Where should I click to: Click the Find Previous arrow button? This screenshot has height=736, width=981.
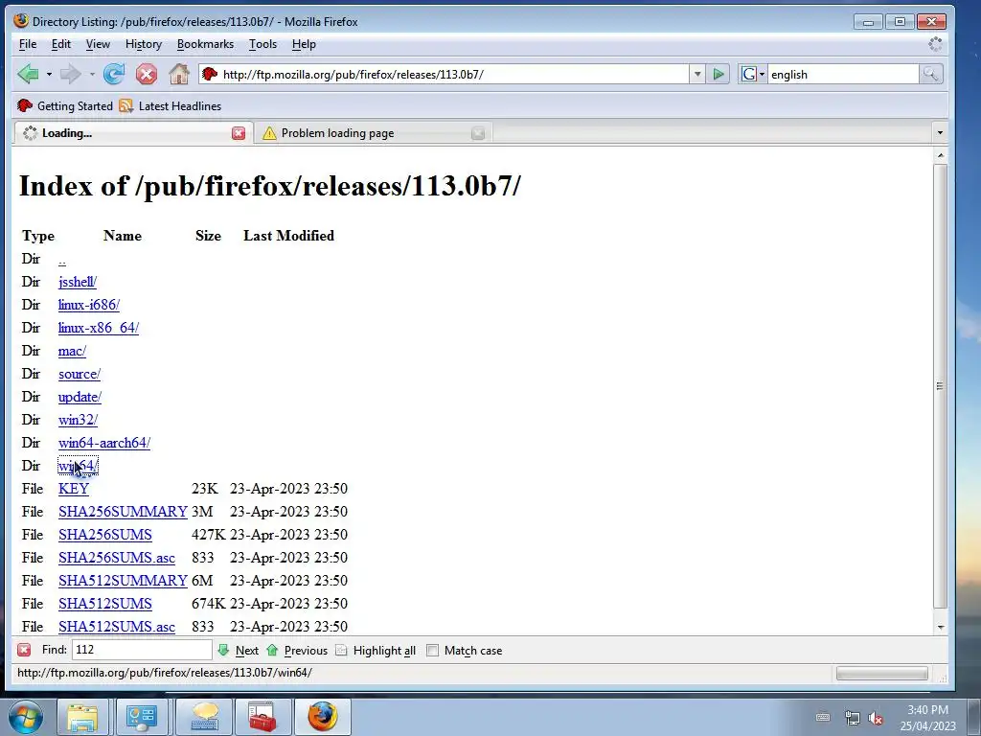click(x=297, y=651)
